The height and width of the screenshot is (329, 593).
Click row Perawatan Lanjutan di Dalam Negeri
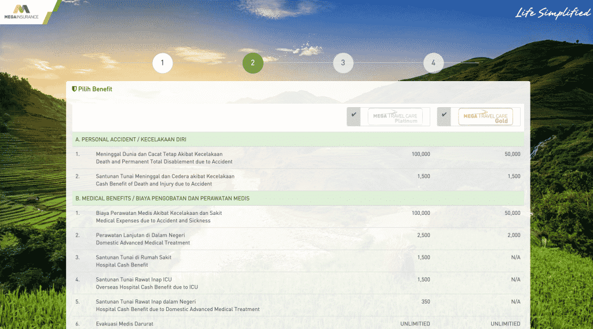298,239
